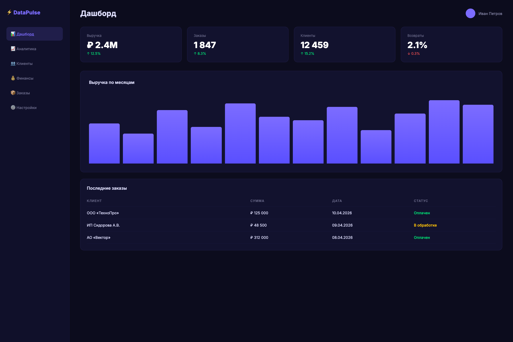Open the Аналитика section
The height and width of the screenshot is (342, 513).
coord(26,49)
